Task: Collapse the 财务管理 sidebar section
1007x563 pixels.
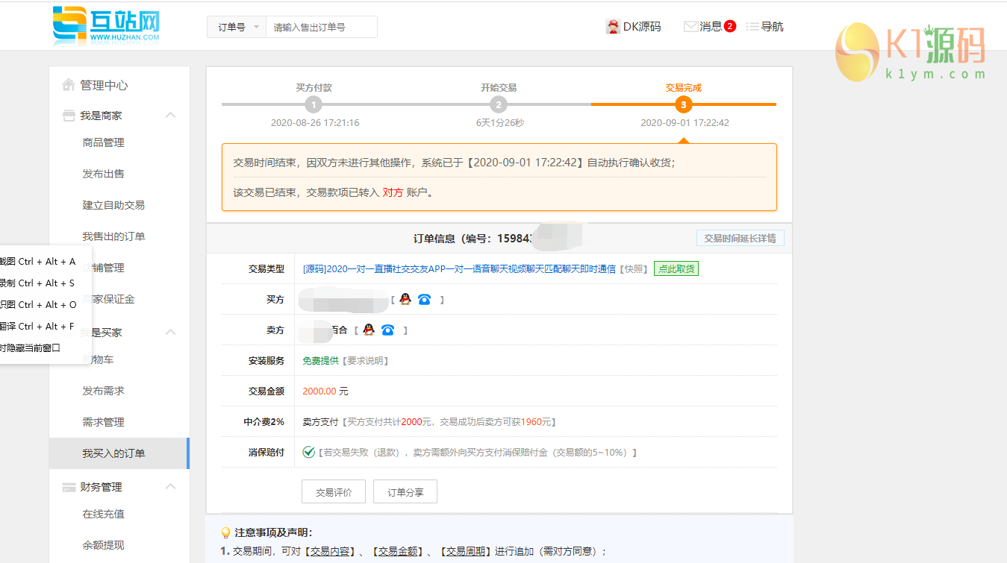Action: tap(170, 486)
